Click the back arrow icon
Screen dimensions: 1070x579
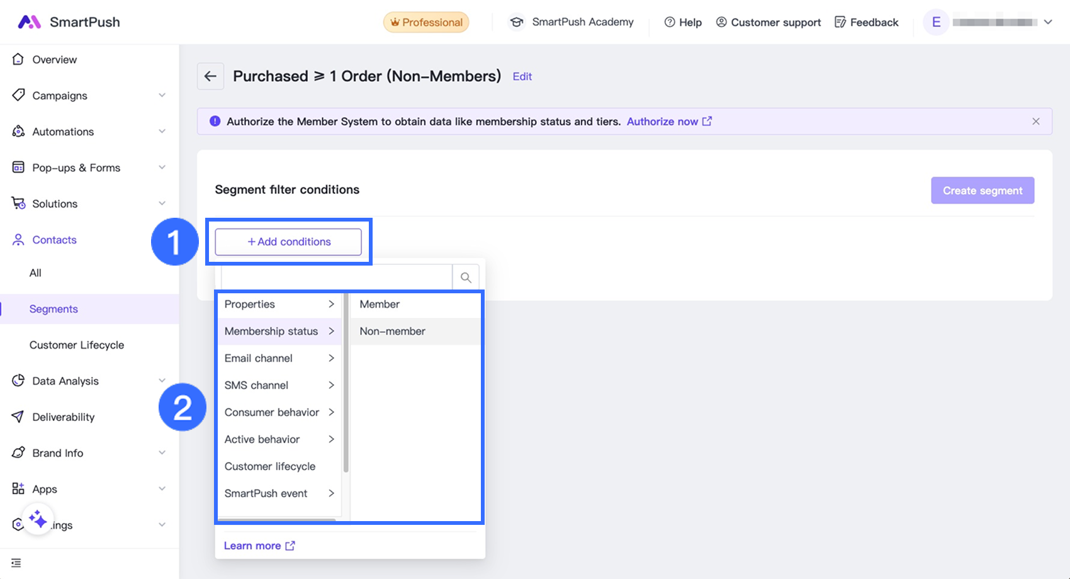pyautogui.click(x=210, y=76)
